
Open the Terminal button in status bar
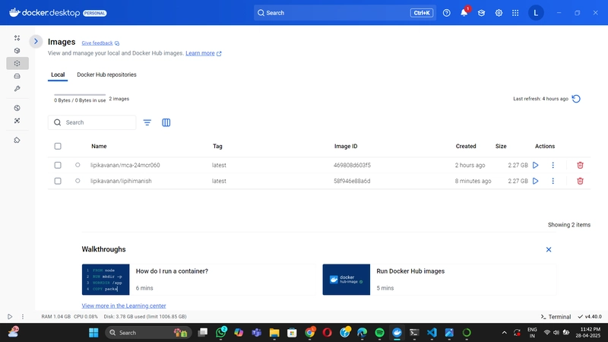point(556,317)
